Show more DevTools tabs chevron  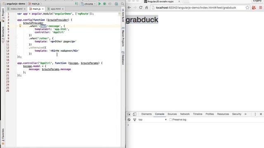click(x=245, y=114)
